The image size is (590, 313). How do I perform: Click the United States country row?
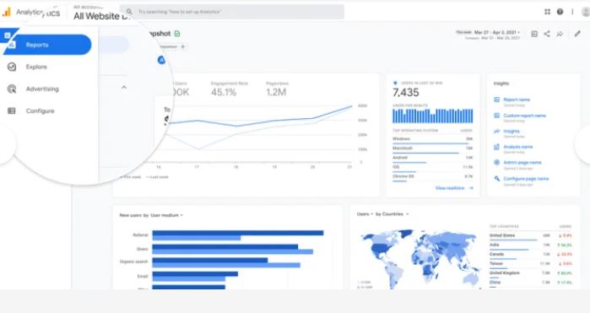point(531,236)
